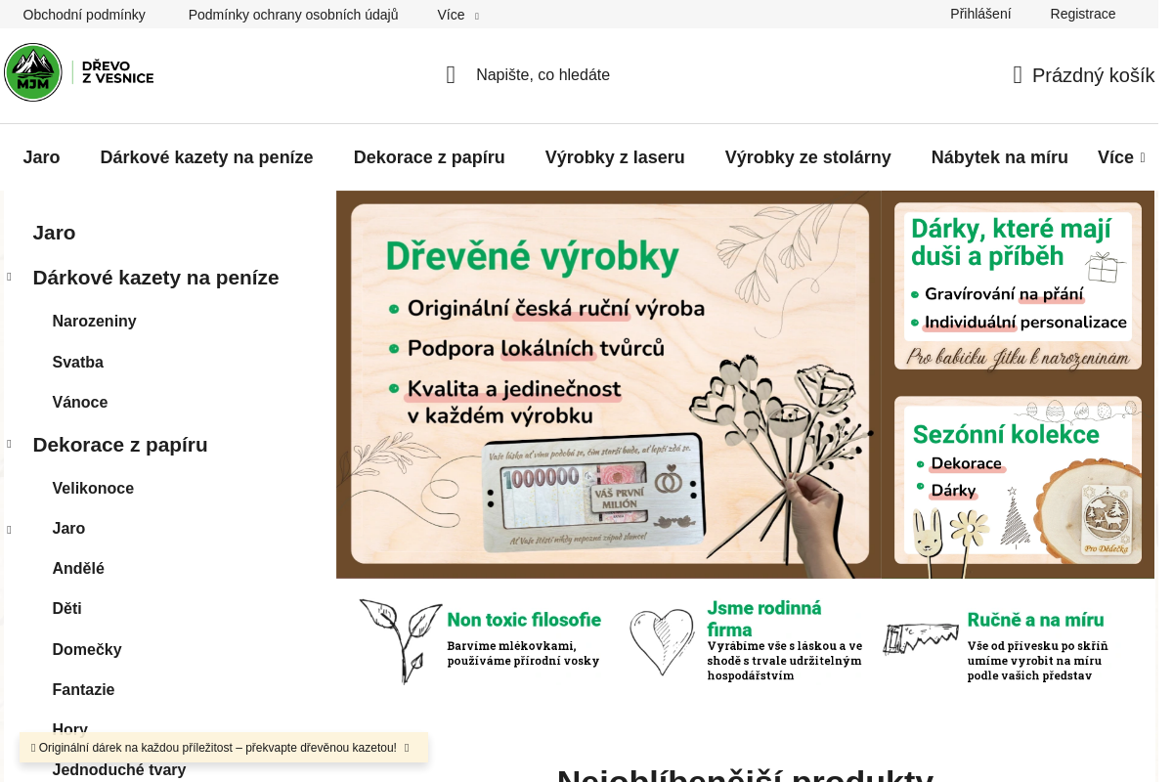Click the gift icon in notification bar

[x=34, y=748]
